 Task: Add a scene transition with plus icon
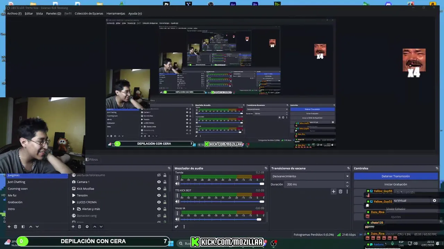(333, 191)
